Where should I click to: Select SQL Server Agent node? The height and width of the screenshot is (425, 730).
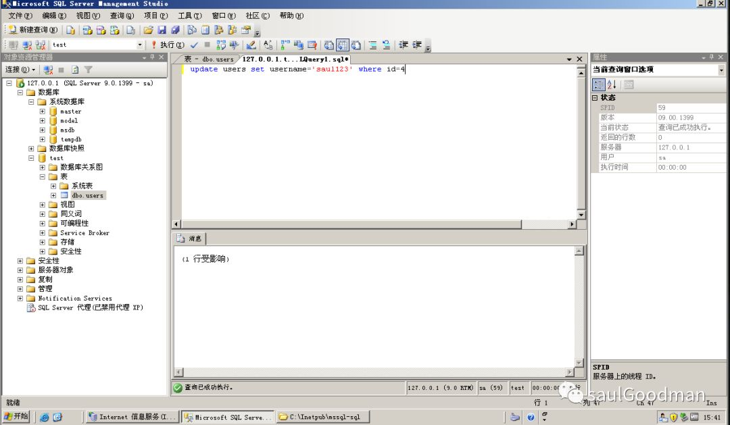[91, 307]
